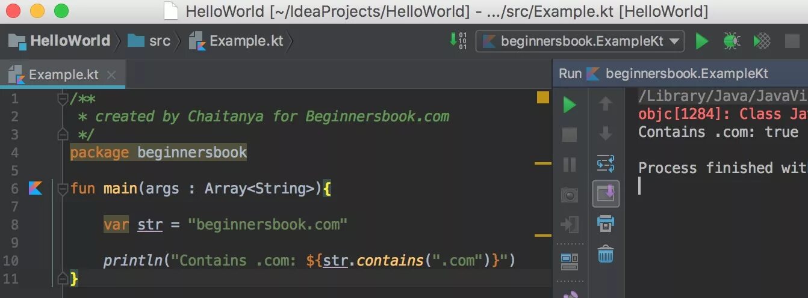
Task: Click the "beginnersbook.com" string literal on line 8
Action: (x=268, y=225)
